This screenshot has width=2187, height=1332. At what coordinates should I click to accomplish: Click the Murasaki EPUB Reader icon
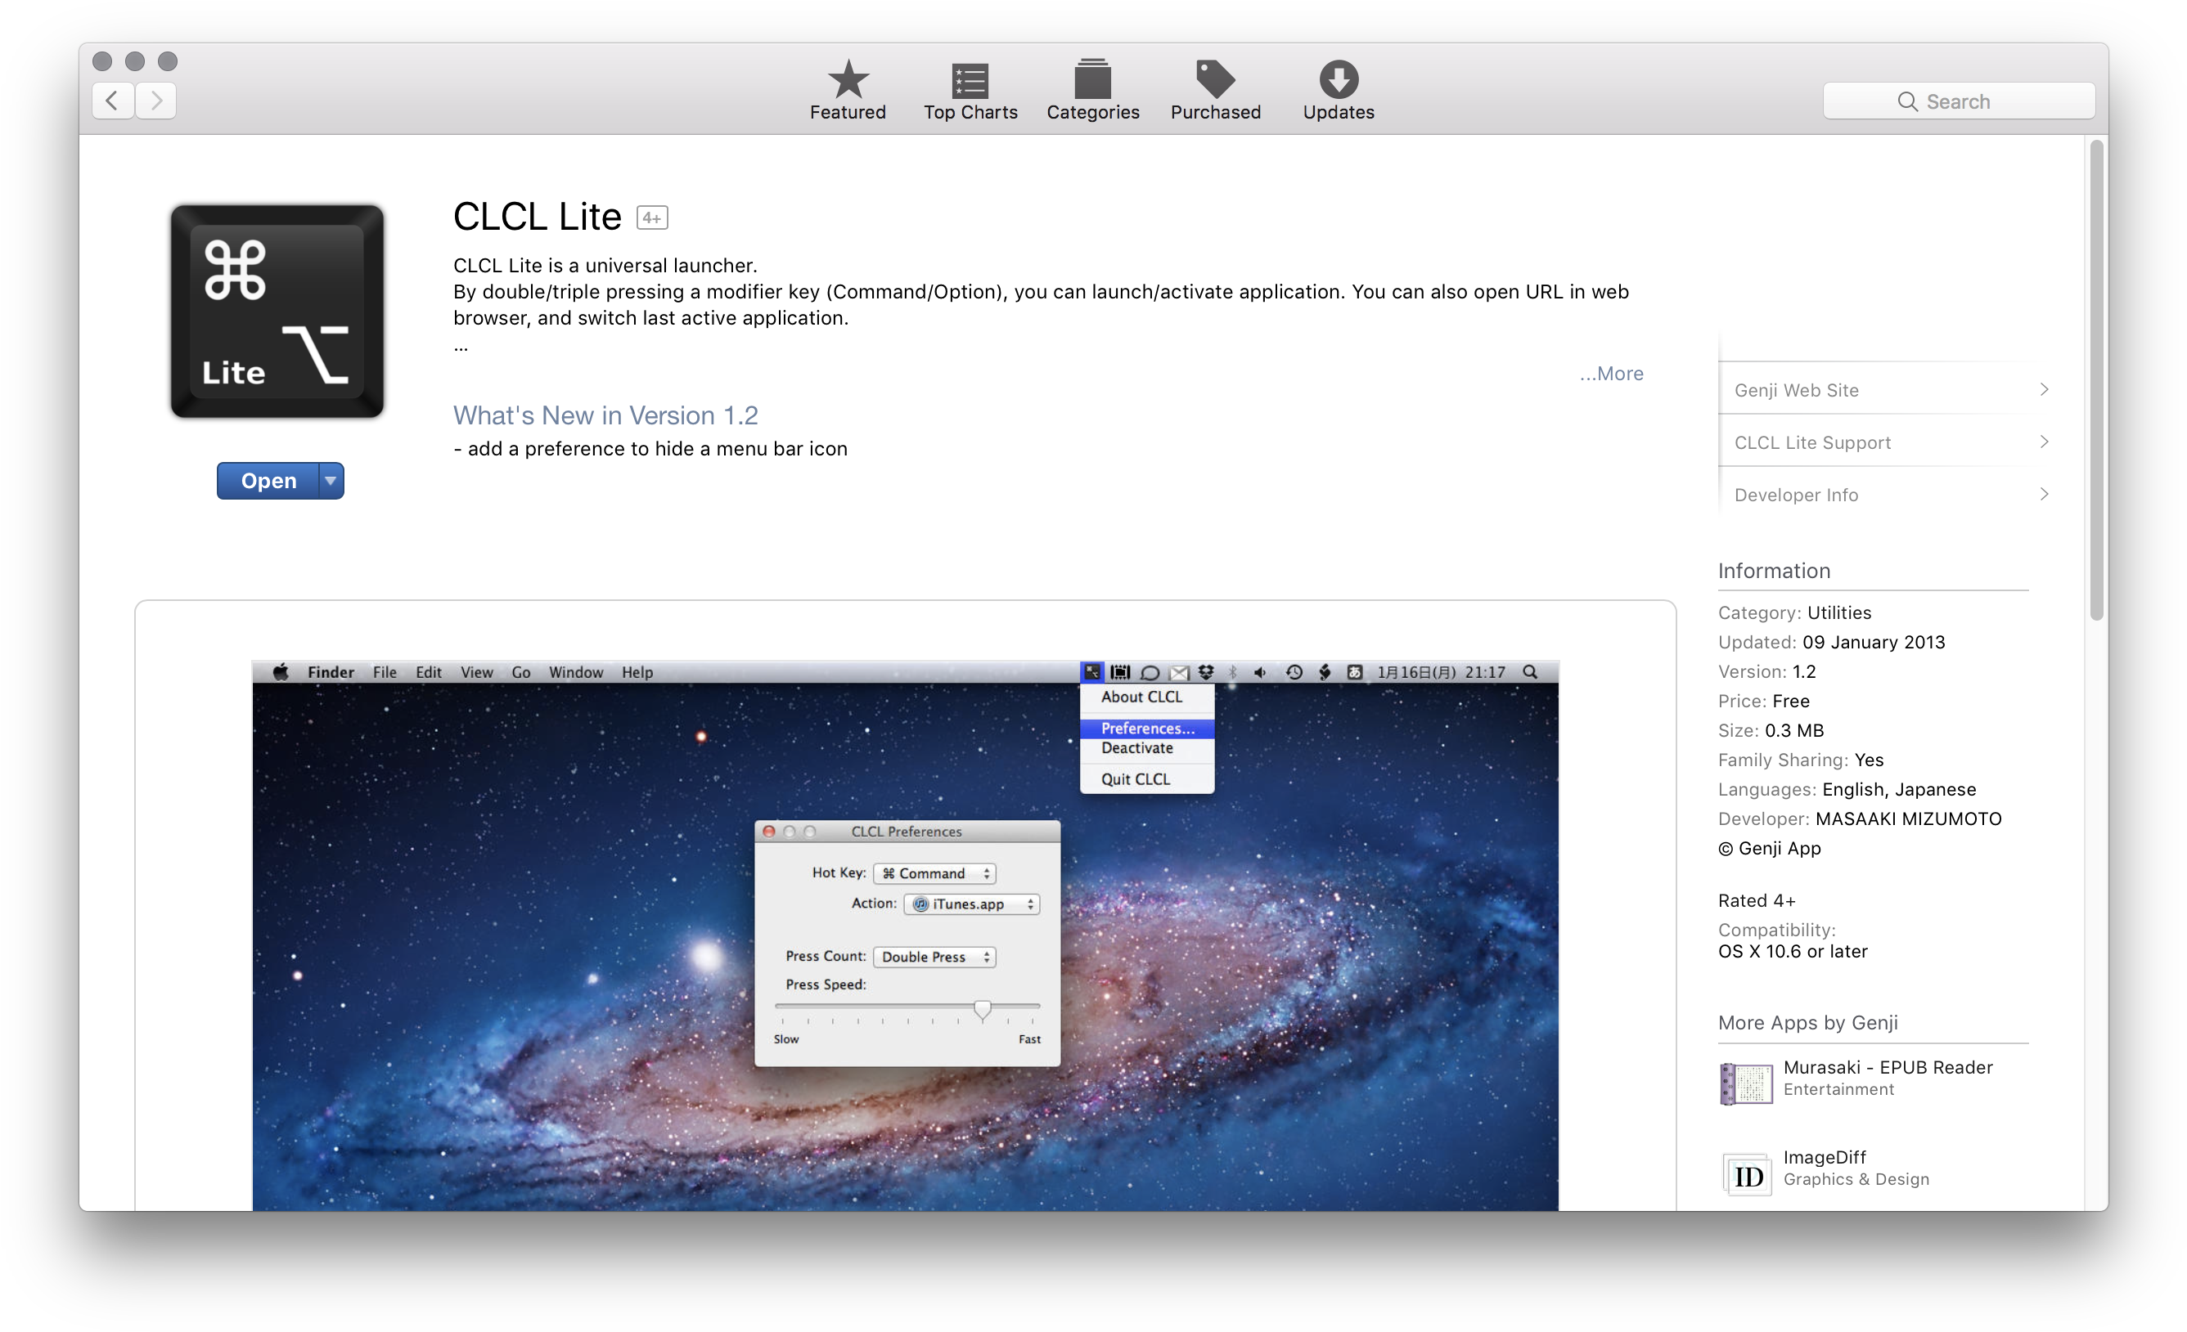(x=1746, y=1083)
